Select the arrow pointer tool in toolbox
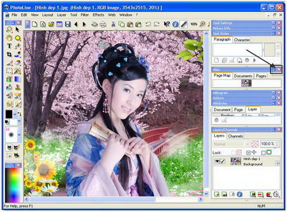 coord(17,29)
